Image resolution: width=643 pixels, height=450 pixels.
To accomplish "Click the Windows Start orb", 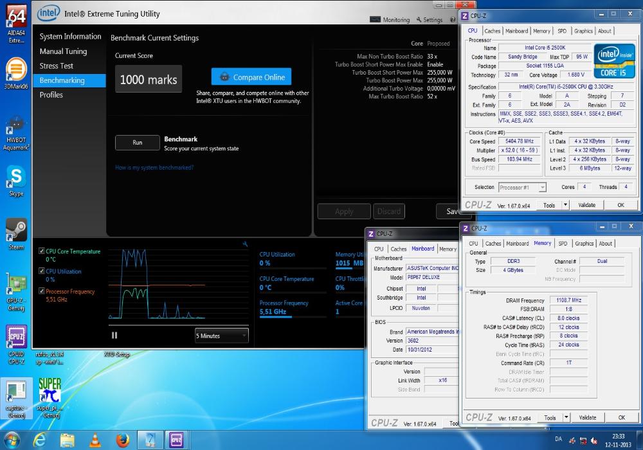I will click(11, 440).
